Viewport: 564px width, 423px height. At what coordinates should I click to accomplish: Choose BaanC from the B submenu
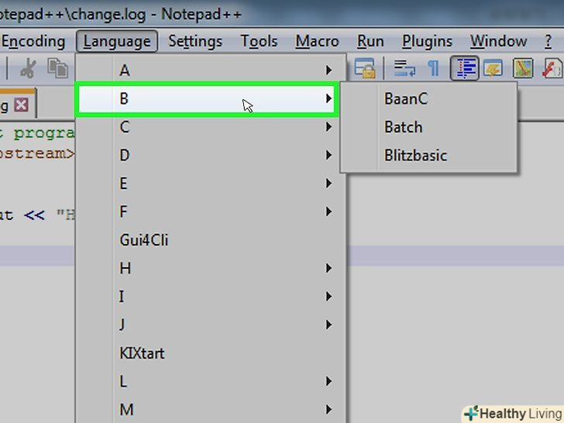coord(428,99)
